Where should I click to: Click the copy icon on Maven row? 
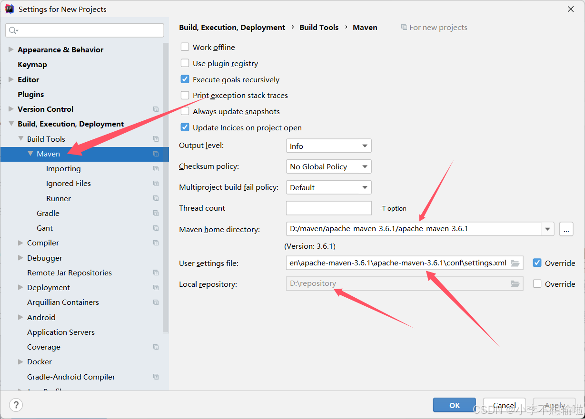point(156,154)
